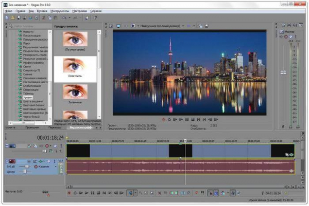Screen dimensions: 309x206
Task: Switch to the Проводник tab
Action: (x=32, y=127)
